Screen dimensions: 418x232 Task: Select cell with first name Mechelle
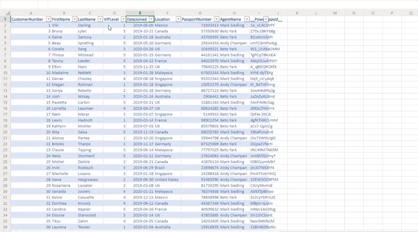coord(64,173)
